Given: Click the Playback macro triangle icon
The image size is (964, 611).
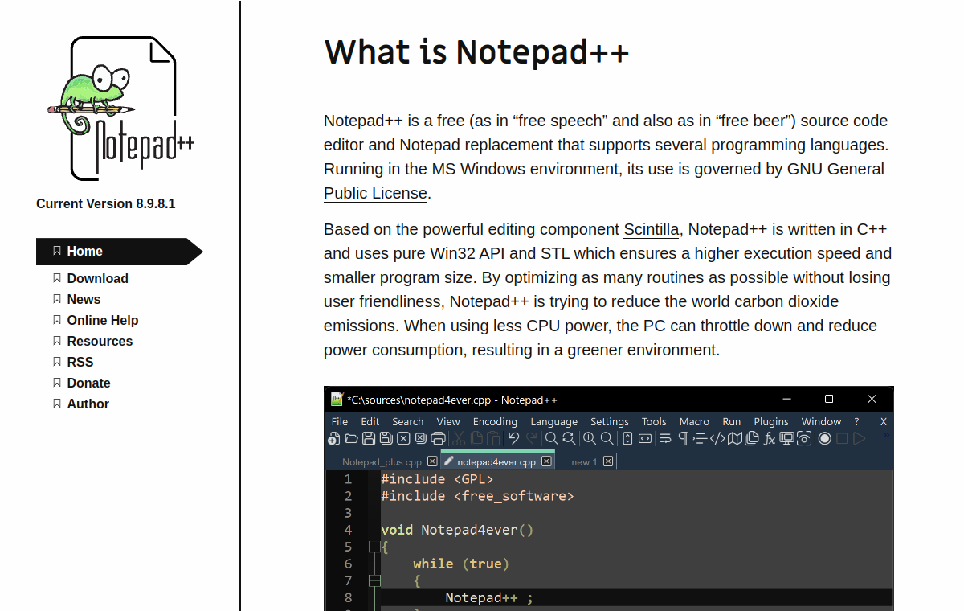Looking at the screenshot, I should (x=860, y=438).
